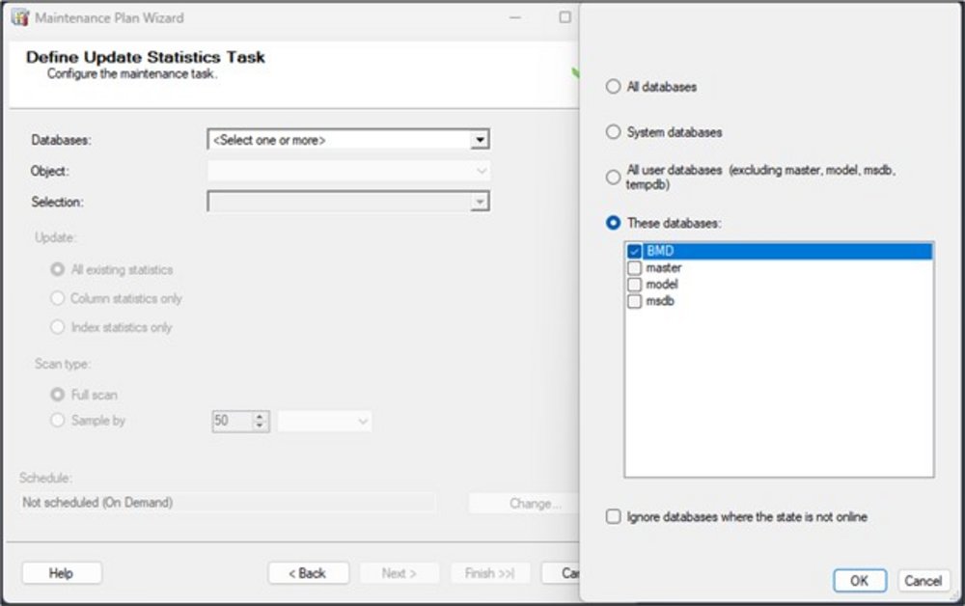
Task: Select the All databases radio button
Action: click(613, 87)
